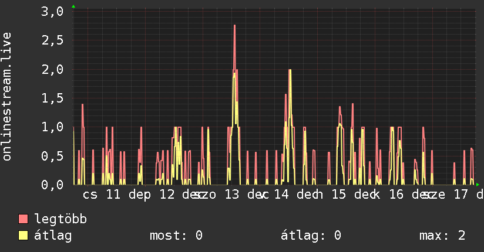
Task: Click the 1,5 y-axis label
Action: pyautogui.click(x=52, y=98)
